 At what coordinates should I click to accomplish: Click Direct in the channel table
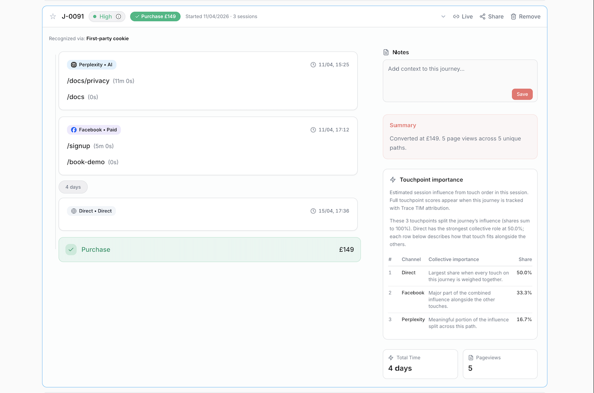(409, 273)
